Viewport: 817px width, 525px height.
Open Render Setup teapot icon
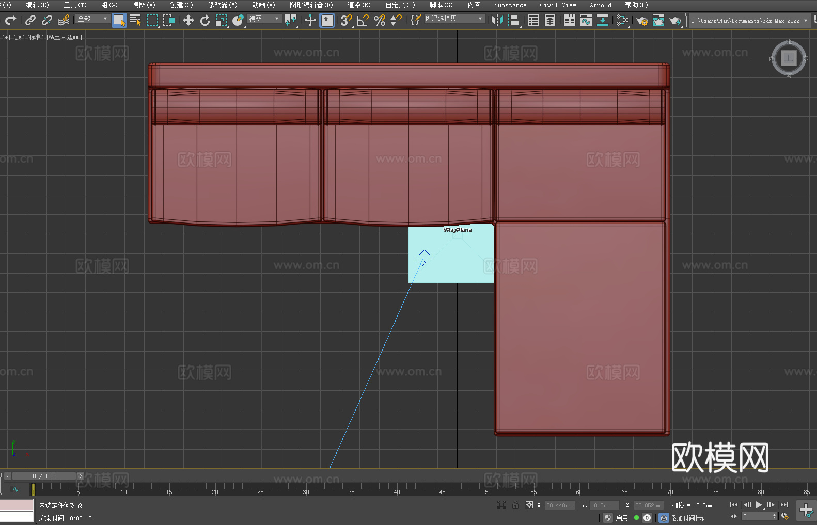642,20
